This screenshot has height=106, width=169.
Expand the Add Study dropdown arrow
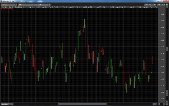[x=10, y=104]
